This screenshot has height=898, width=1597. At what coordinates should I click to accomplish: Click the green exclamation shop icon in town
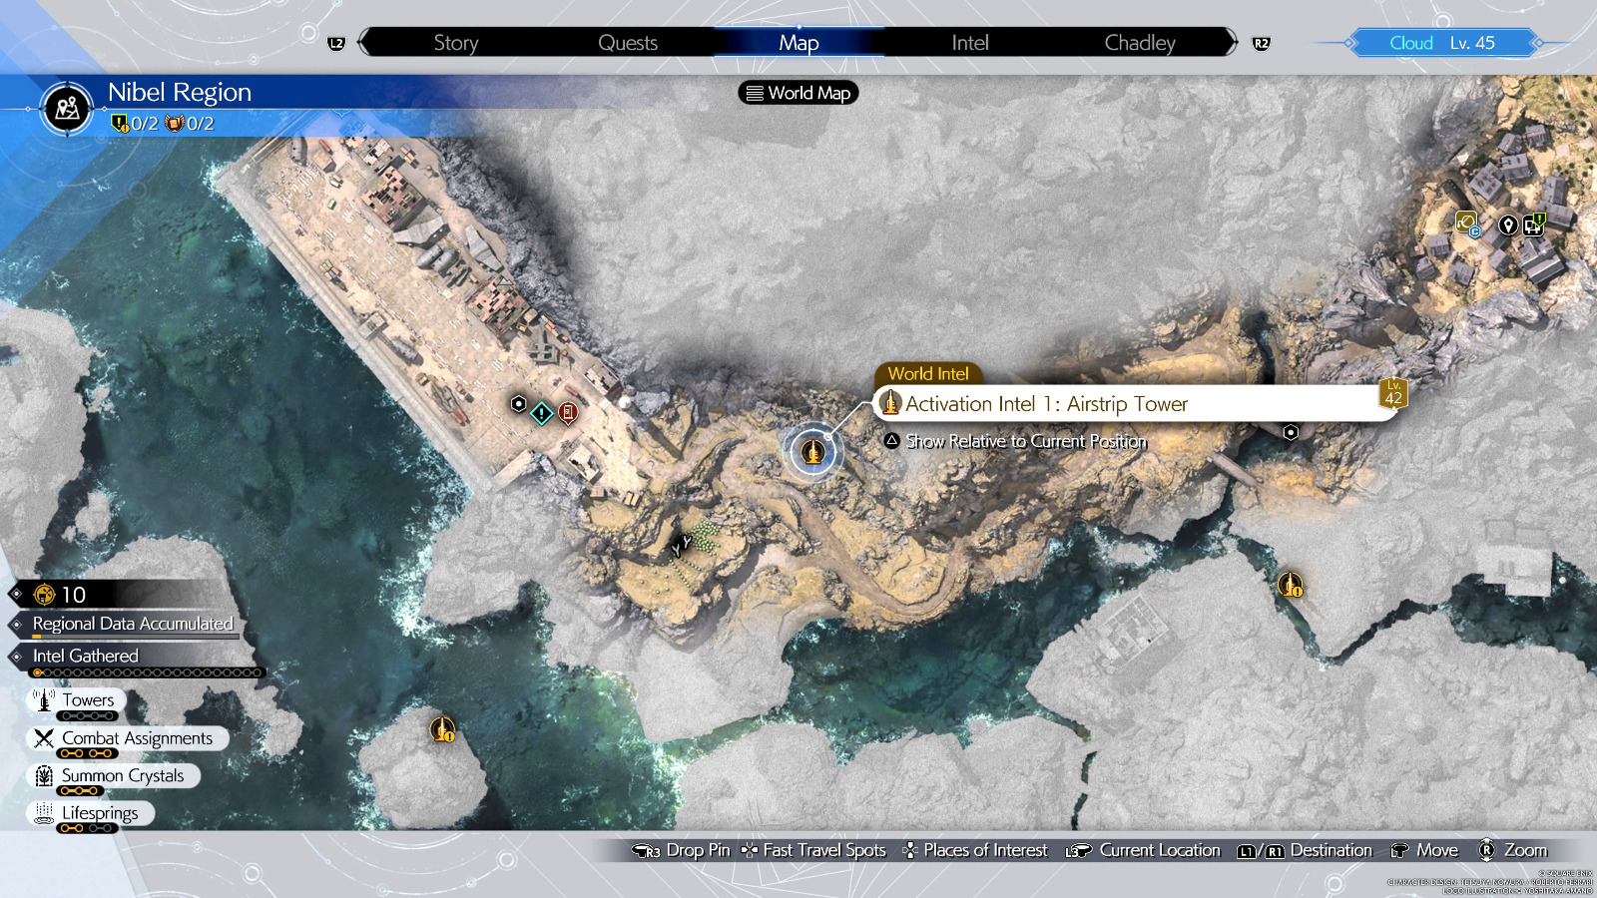(x=1534, y=224)
